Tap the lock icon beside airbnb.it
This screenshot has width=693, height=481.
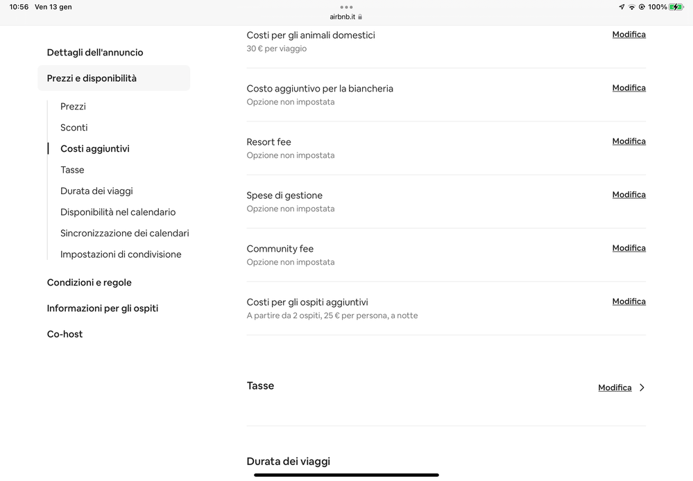point(360,17)
